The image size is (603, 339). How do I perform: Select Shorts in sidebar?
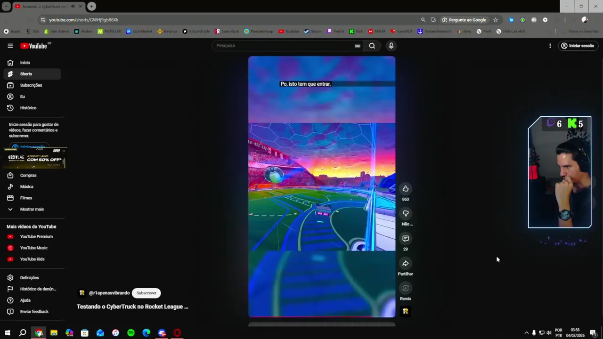32,74
